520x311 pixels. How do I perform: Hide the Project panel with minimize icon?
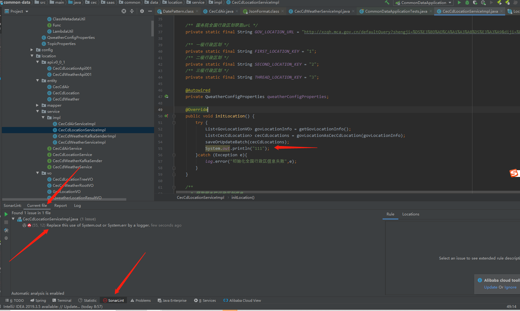pos(150,11)
